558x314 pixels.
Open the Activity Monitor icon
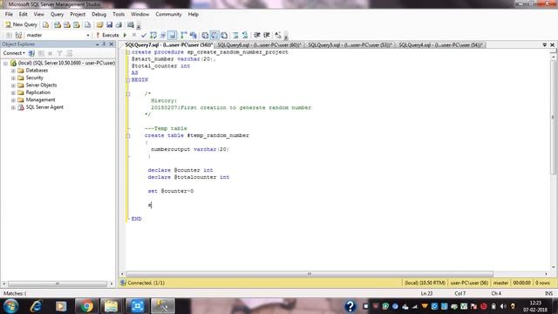click(x=131, y=25)
